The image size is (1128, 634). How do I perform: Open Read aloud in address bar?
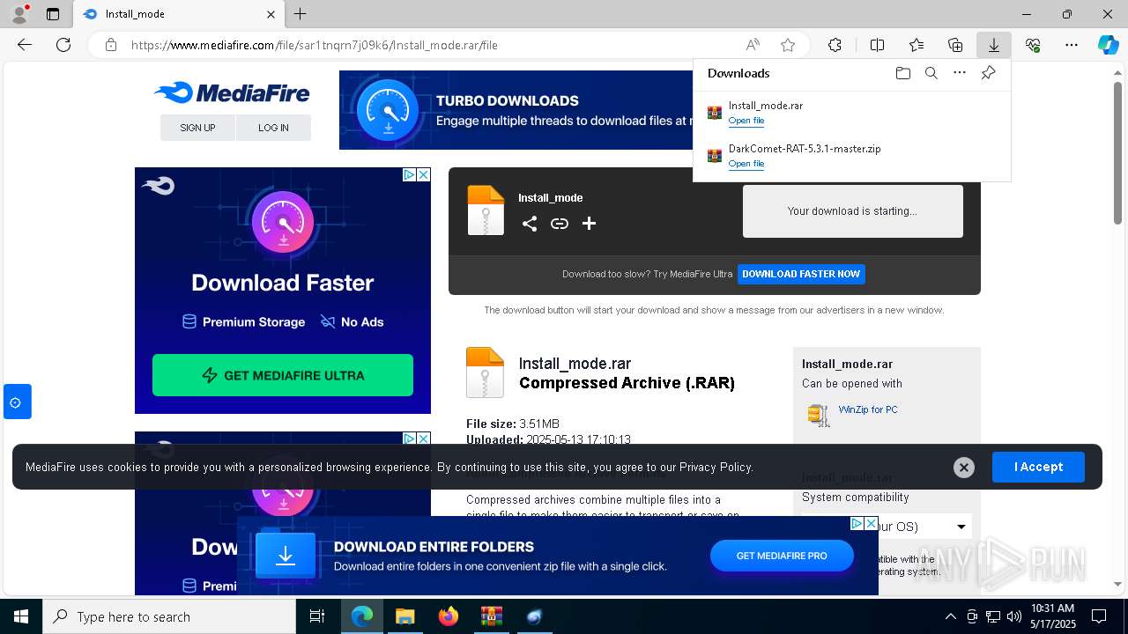(753, 45)
